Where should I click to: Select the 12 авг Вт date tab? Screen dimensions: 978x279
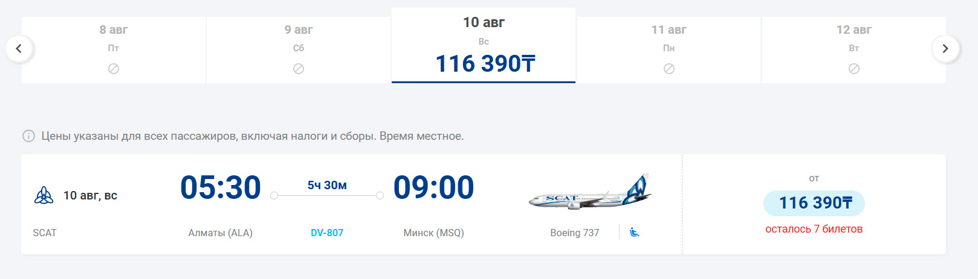tap(853, 50)
